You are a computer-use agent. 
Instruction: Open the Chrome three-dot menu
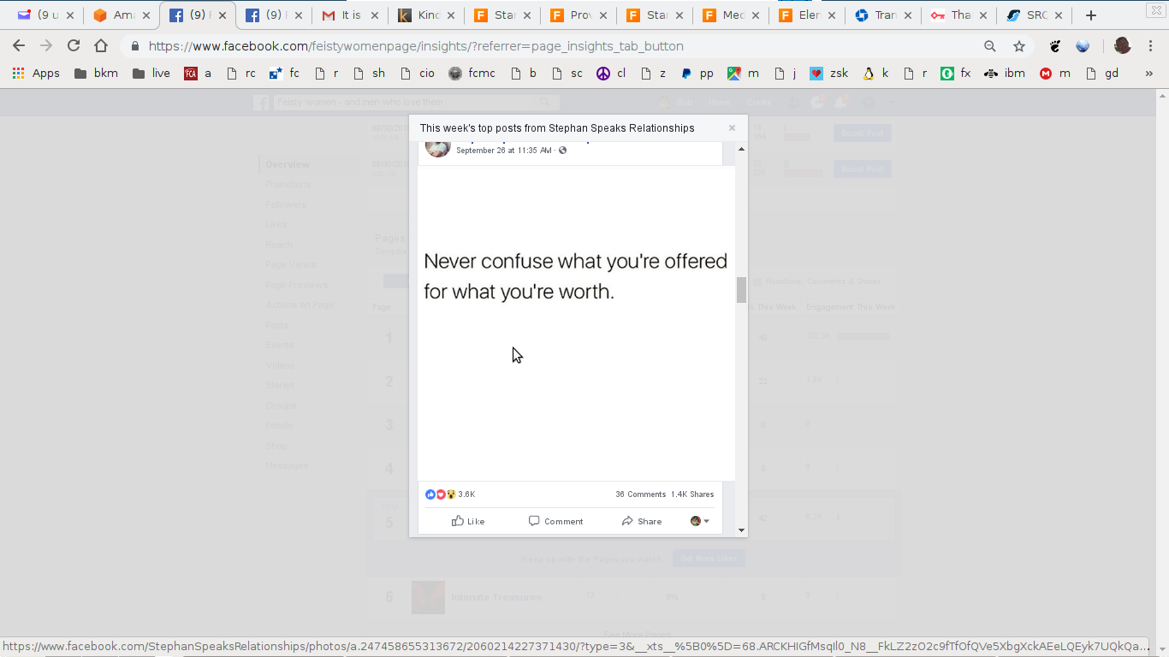click(1150, 46)
